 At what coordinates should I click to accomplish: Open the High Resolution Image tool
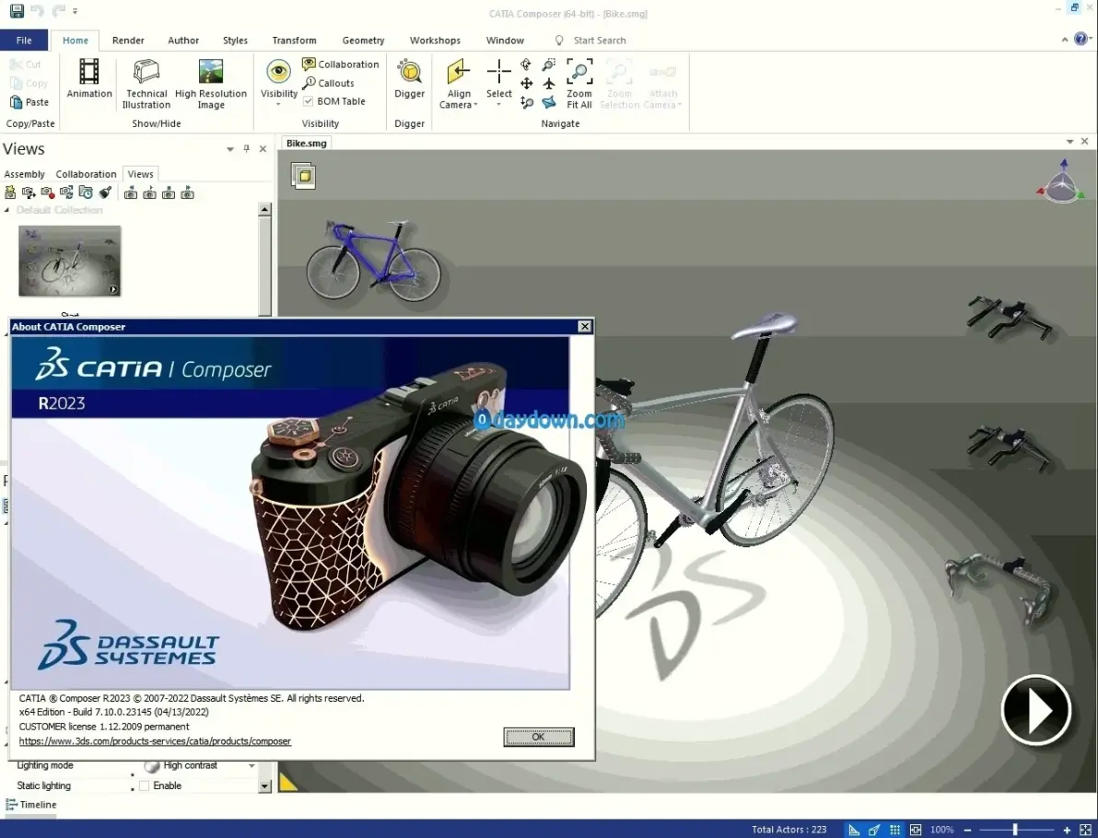[x=211, y=83]
